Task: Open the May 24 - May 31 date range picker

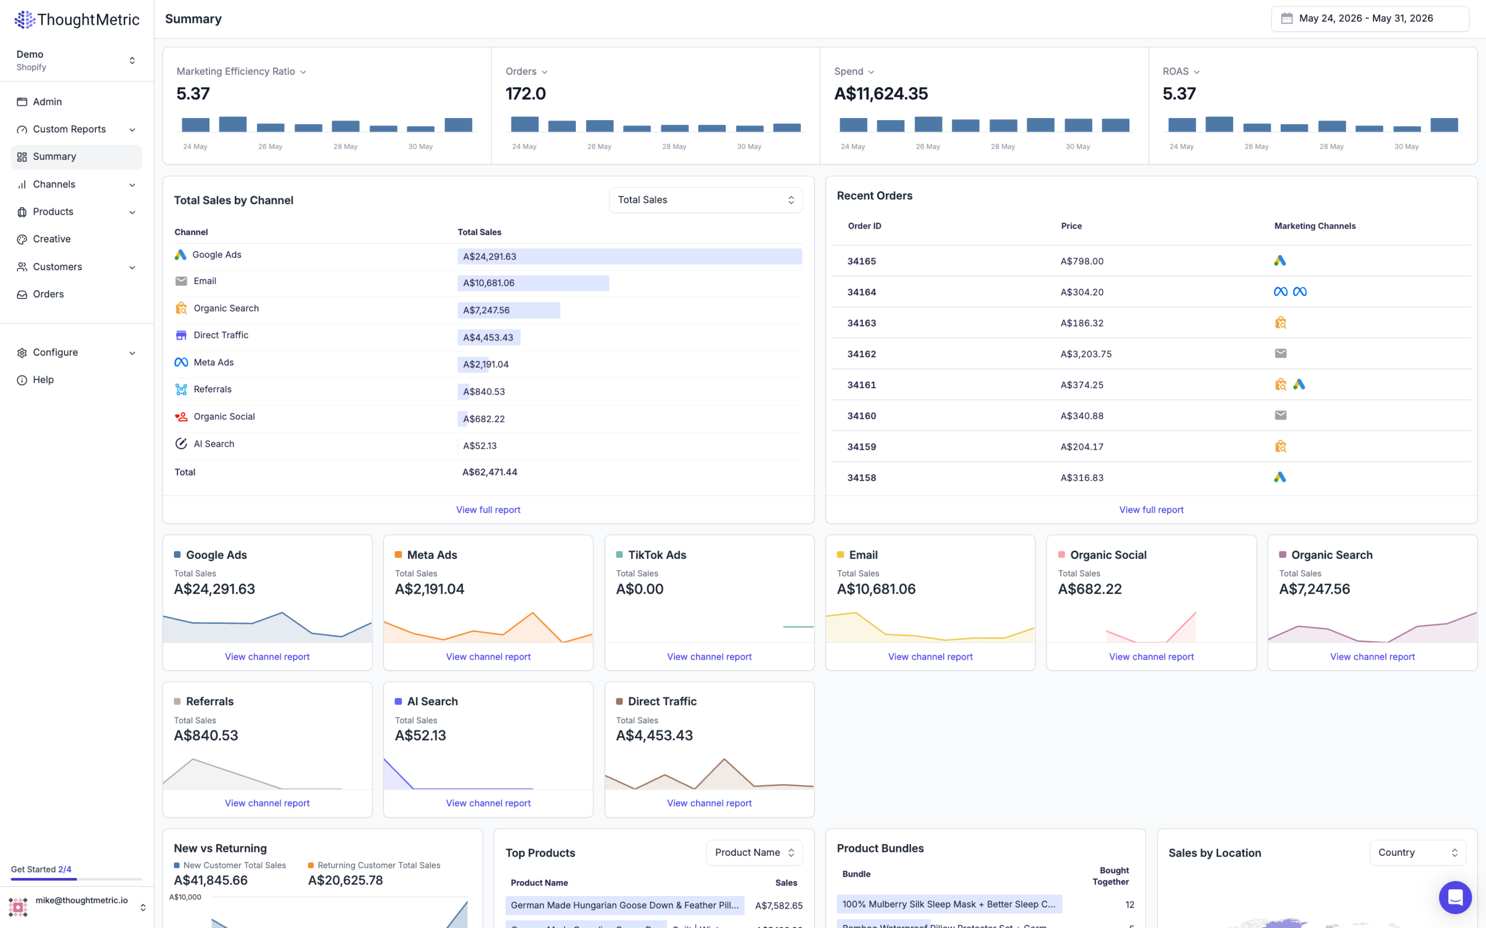Action: pos(1370,19)
